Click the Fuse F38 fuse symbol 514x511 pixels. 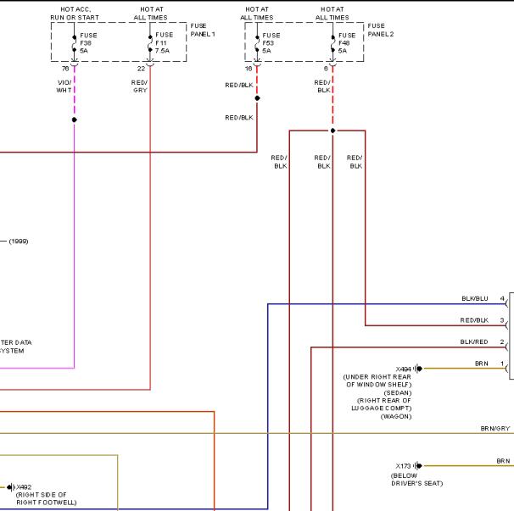tap(75, 43)
